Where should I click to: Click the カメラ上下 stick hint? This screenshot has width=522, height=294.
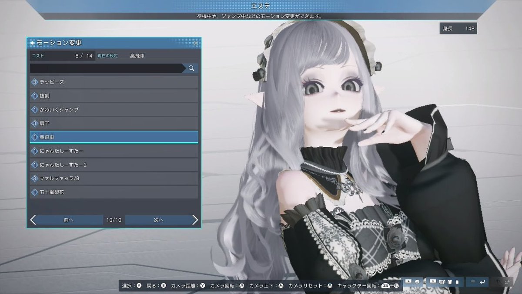click(x=267, y=286)
